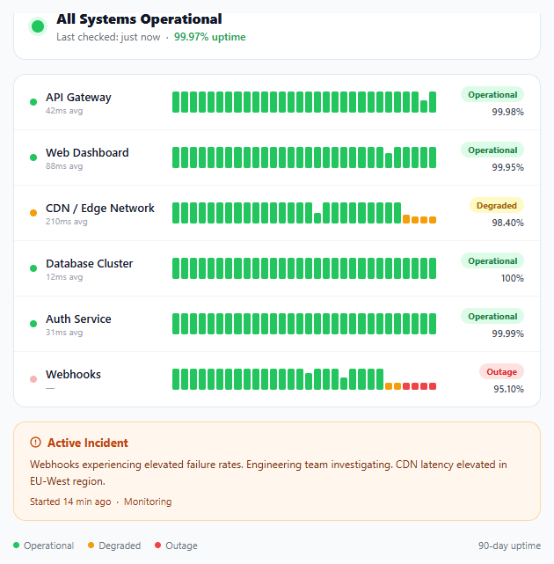Click the 90-day uptime label

509,546
